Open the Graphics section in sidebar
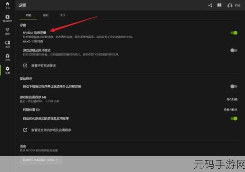 [x=7, y=31]
